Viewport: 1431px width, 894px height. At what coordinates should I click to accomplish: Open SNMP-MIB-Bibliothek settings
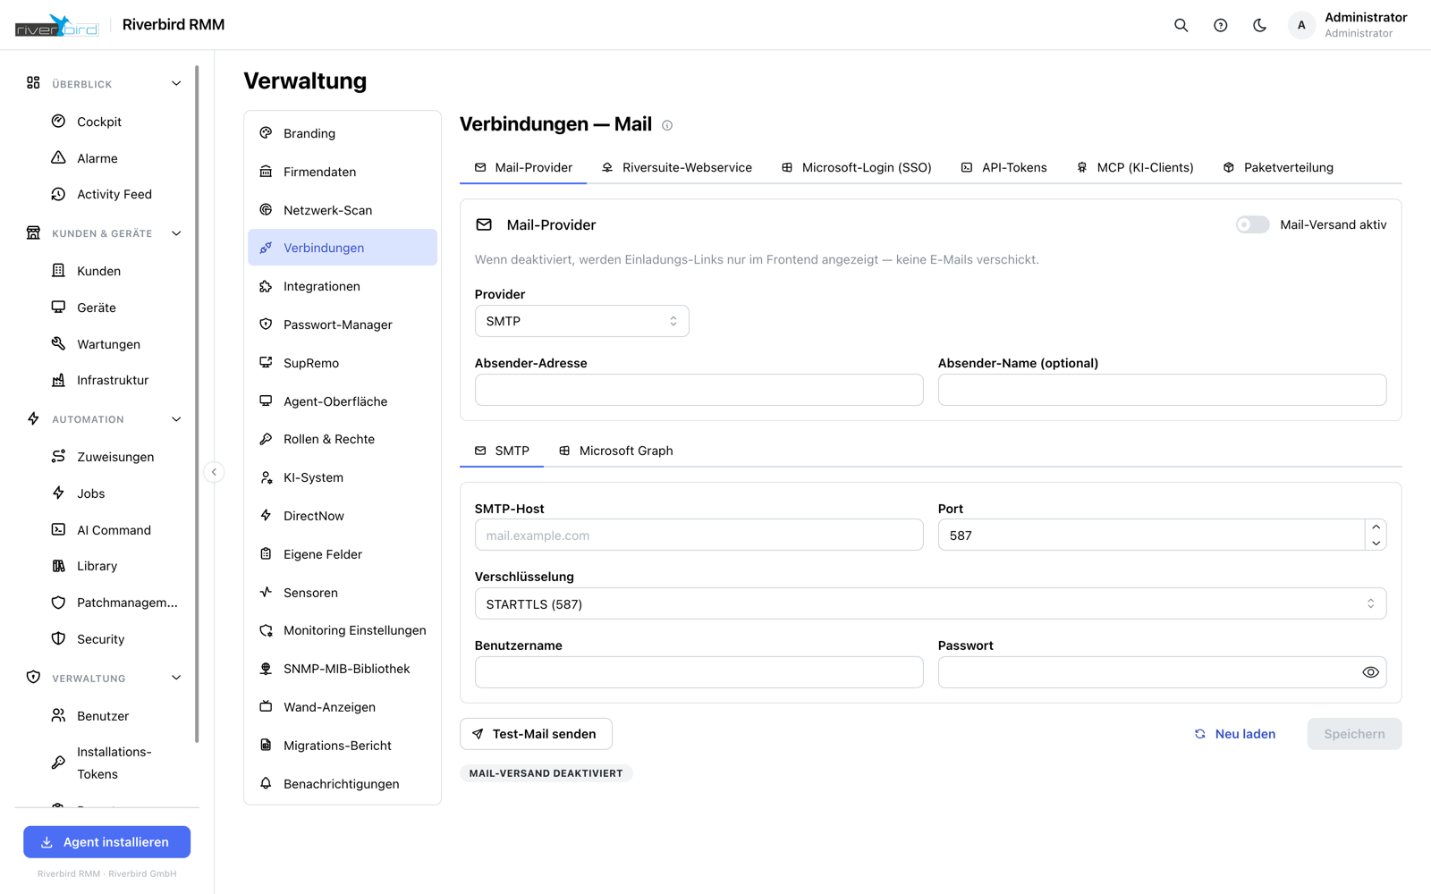343,669
